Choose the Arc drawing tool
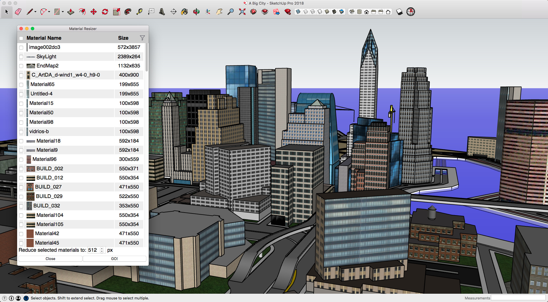The width and height of the screenshot is (548, 302). point(43,12)
